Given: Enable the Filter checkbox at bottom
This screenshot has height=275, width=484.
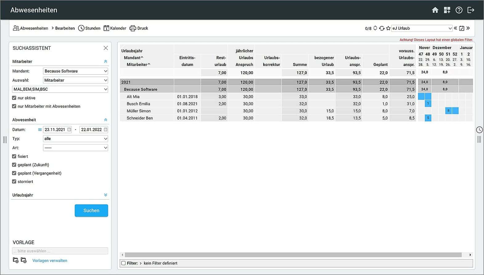Looking at the screenshot, I should tap(124, 263).
